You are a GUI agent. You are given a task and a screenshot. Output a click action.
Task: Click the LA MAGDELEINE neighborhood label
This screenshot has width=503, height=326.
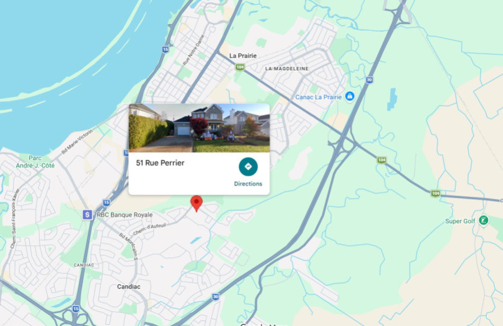click(x=287, y=69)
